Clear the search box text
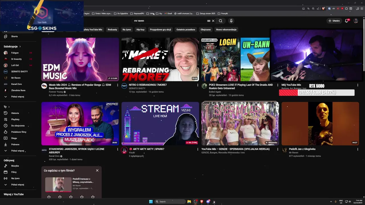 click(x=213, y=21)
